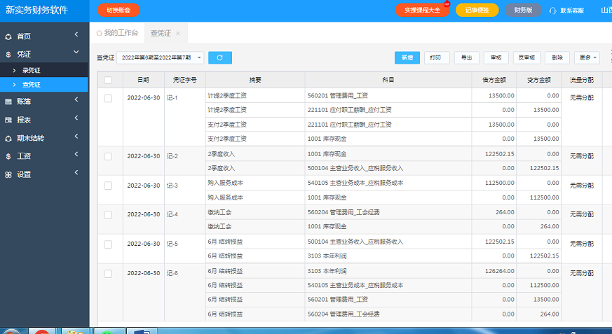Click the 反审核 button
The image size is (612, 334).
point(526,57)
